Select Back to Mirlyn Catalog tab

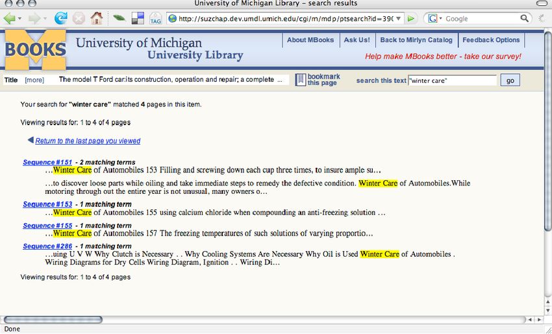coord(416,40)
